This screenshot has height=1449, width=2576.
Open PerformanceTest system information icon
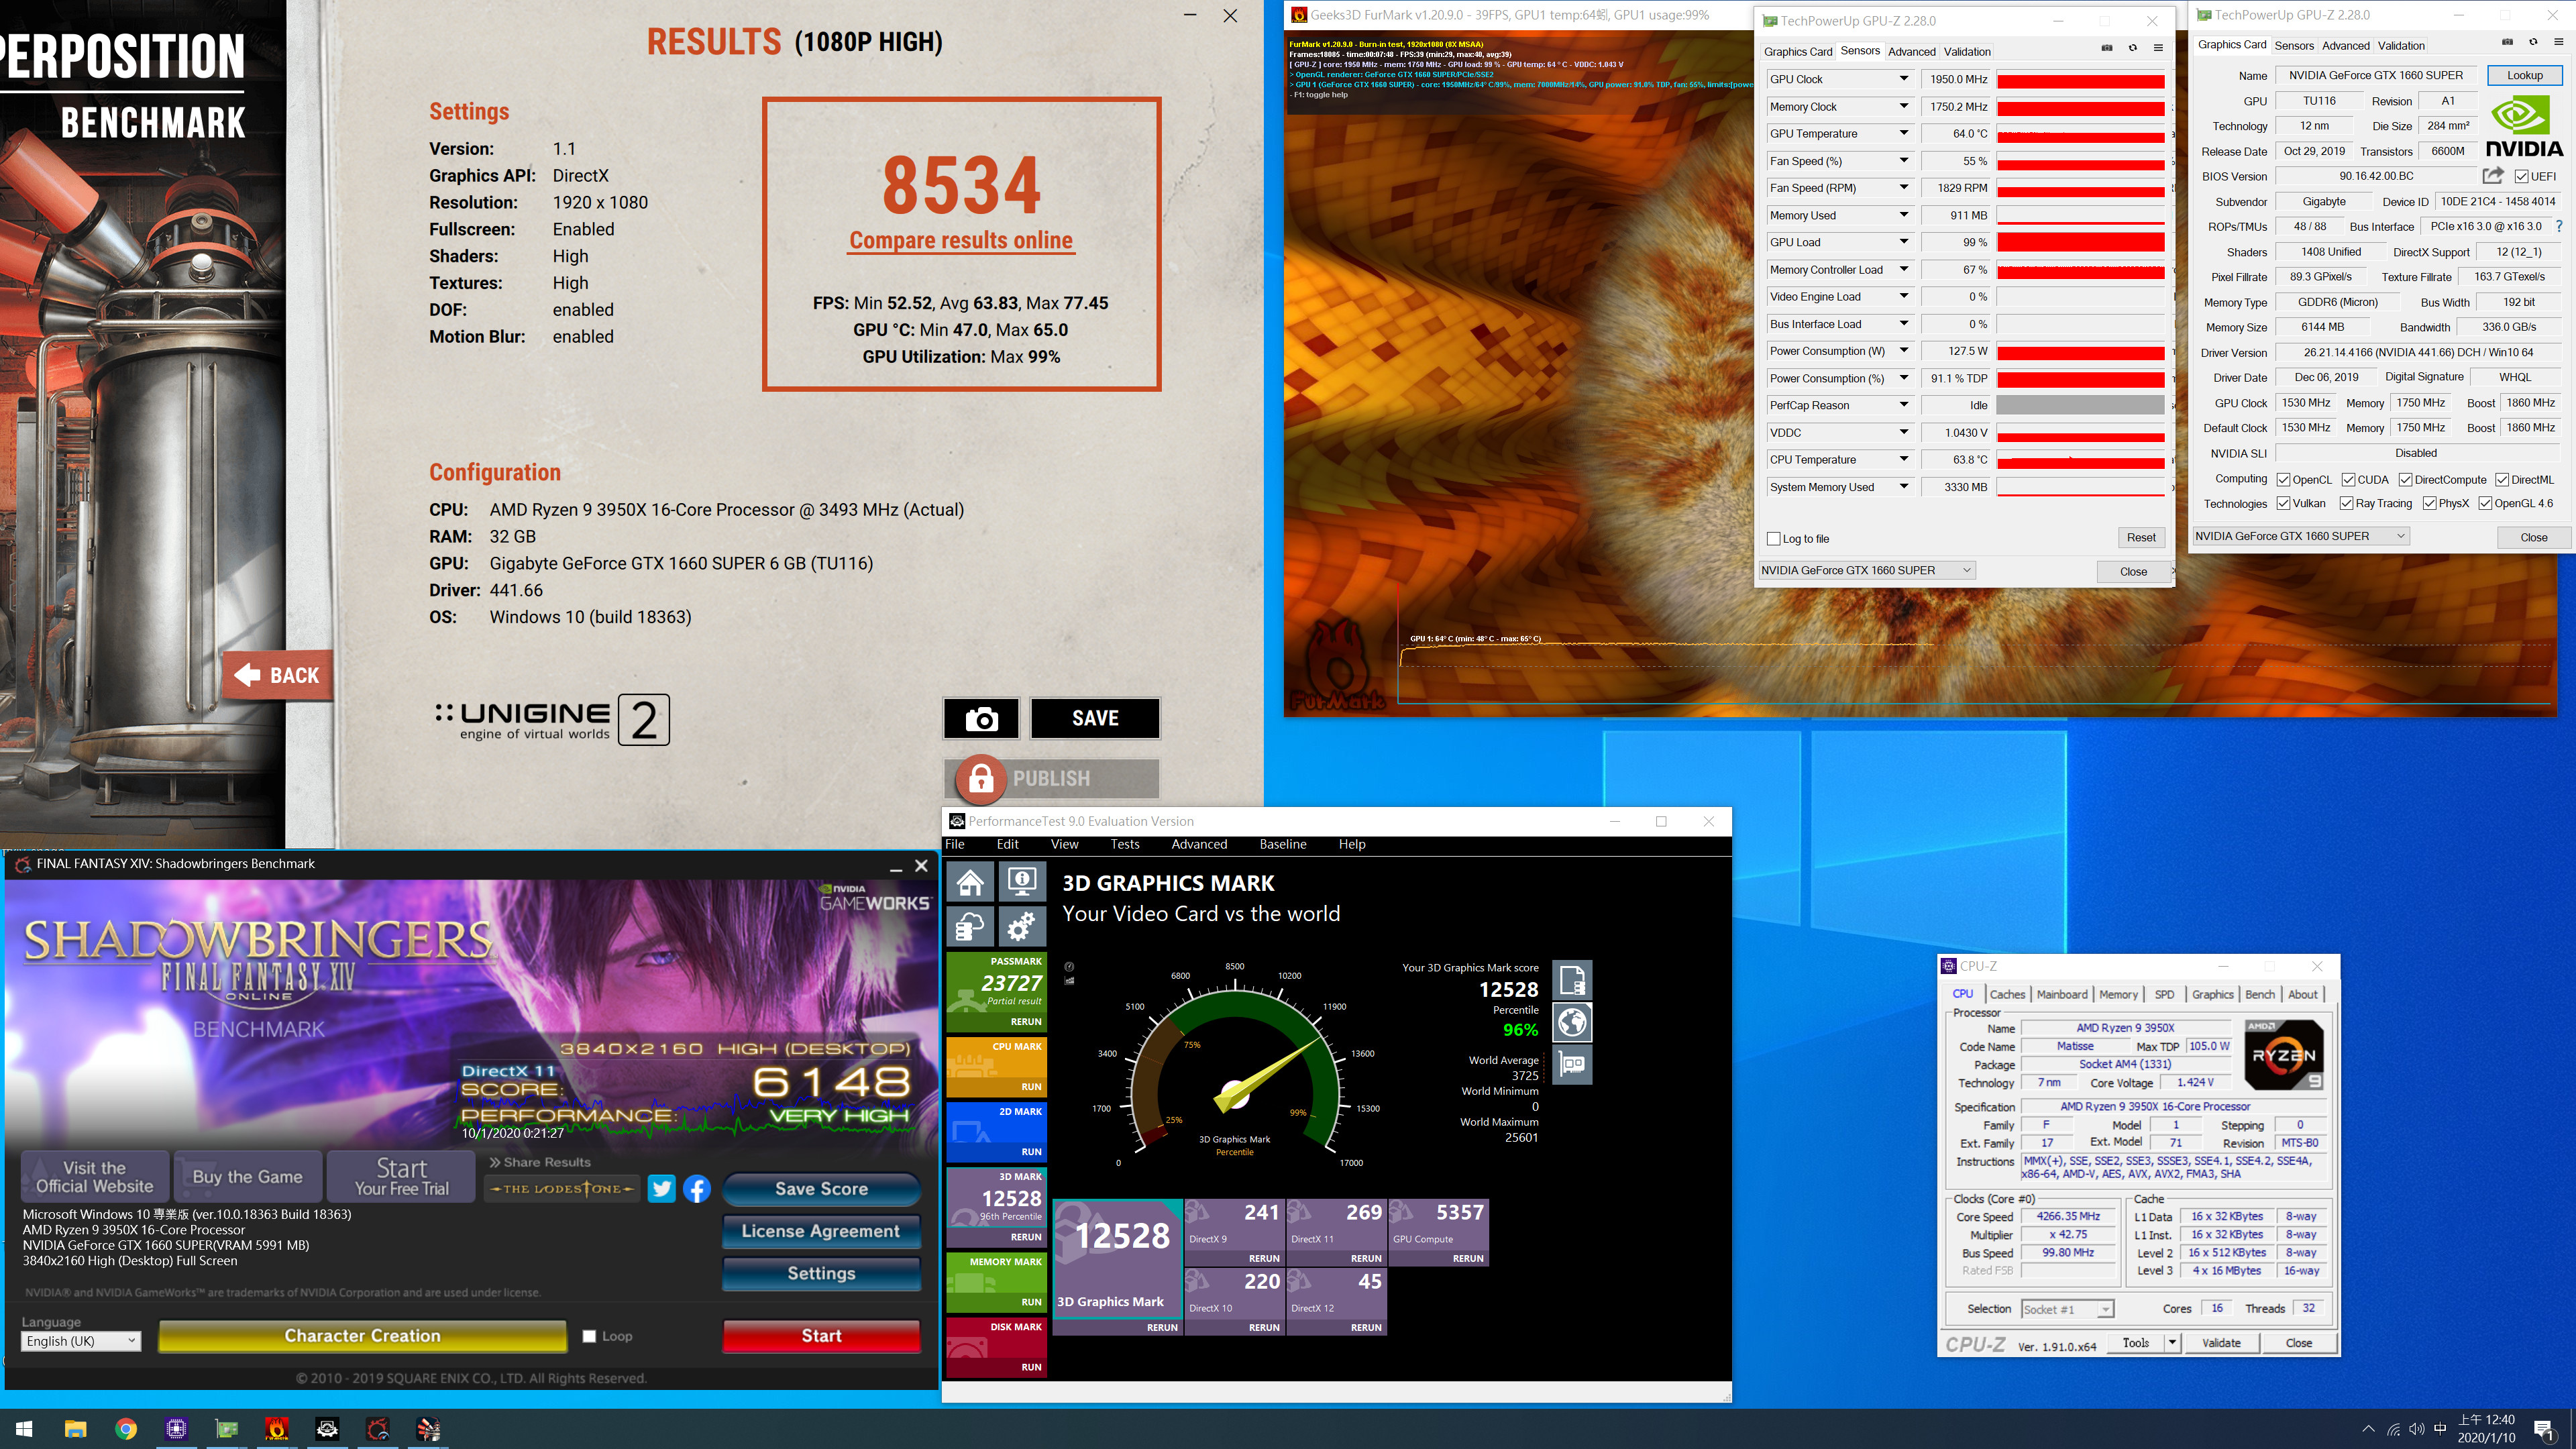tap(1021, 883)
